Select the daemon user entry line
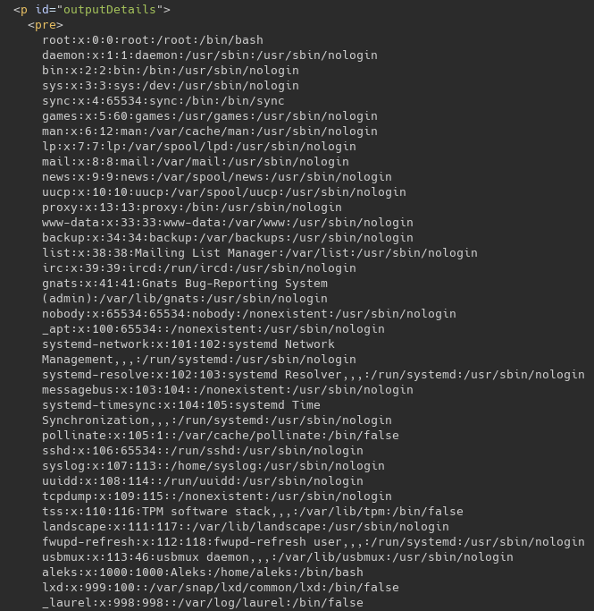The width and height of the screenshot is (594, 611). (x=209, y=55)
